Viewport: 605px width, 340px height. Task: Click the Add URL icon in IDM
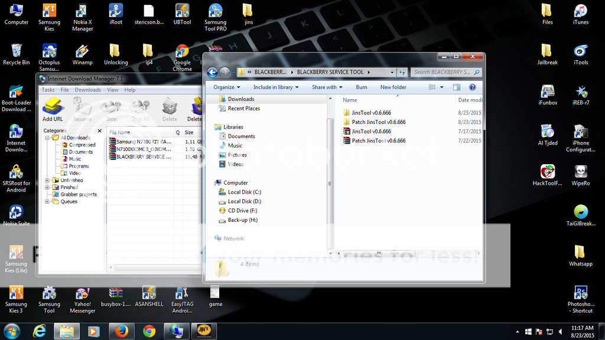[53, 110]
